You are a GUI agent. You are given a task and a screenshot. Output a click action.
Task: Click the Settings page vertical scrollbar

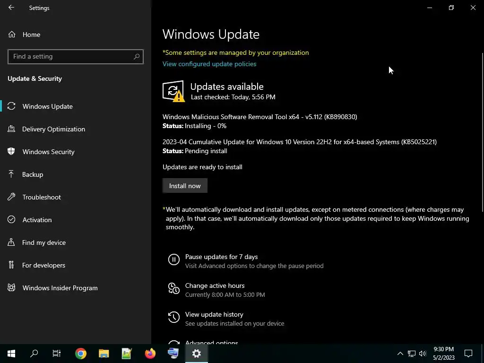[483, 133]
